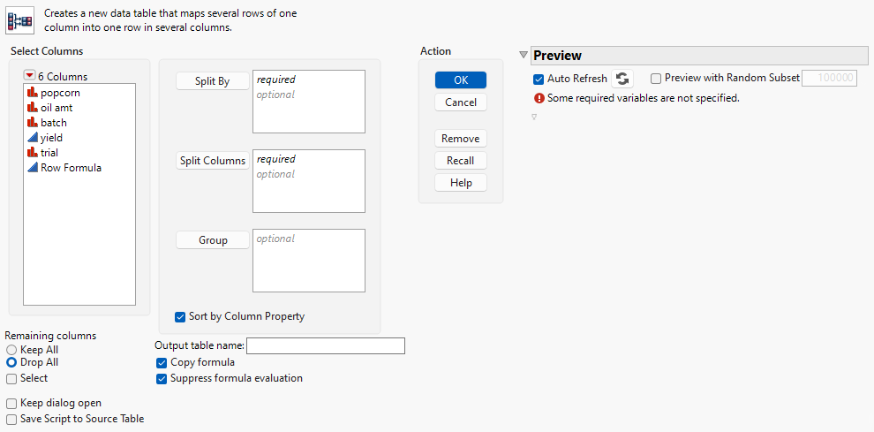Click the continuous icon beside yield
Image resolution: width=874 pixels, height=432 pixels.
(32, 138)
